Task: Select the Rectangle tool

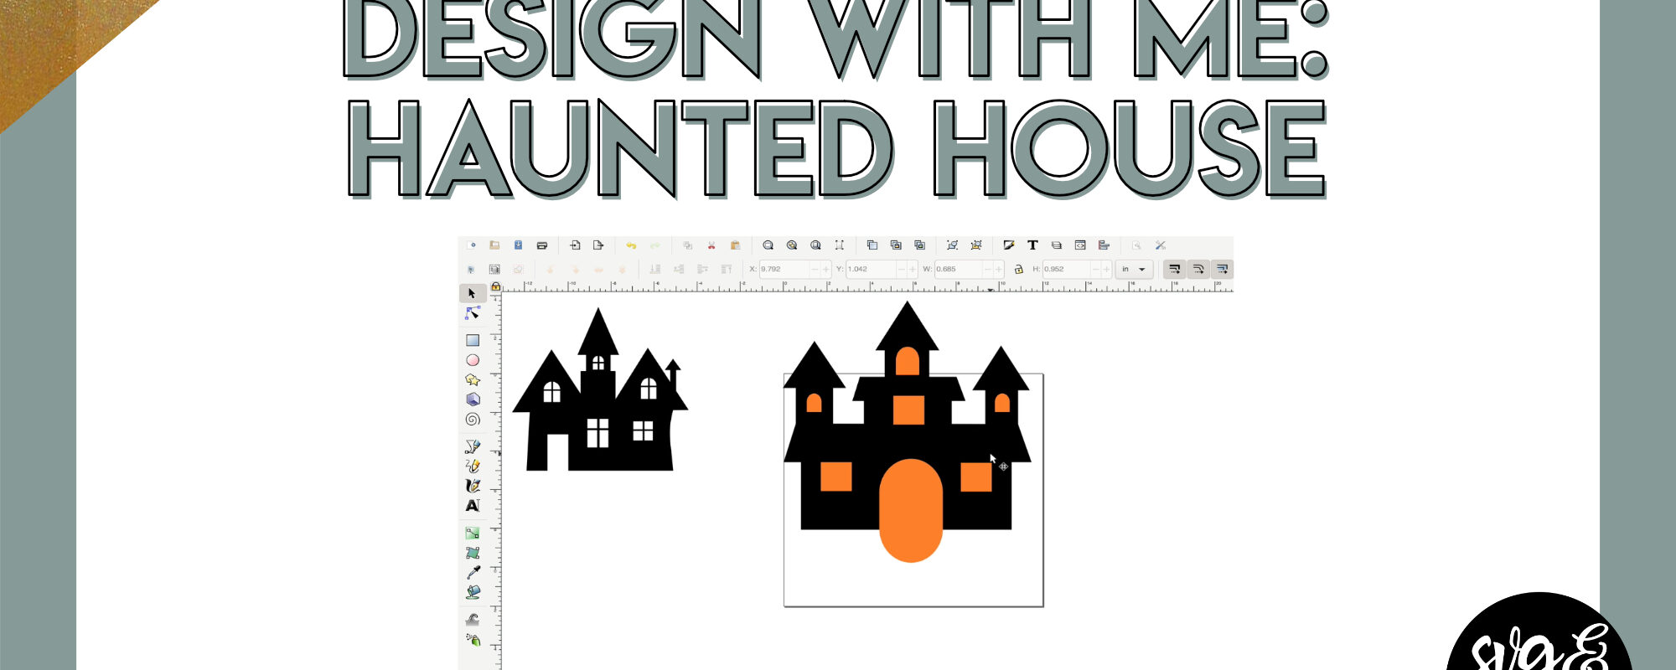Action: (x=473, y=340)
